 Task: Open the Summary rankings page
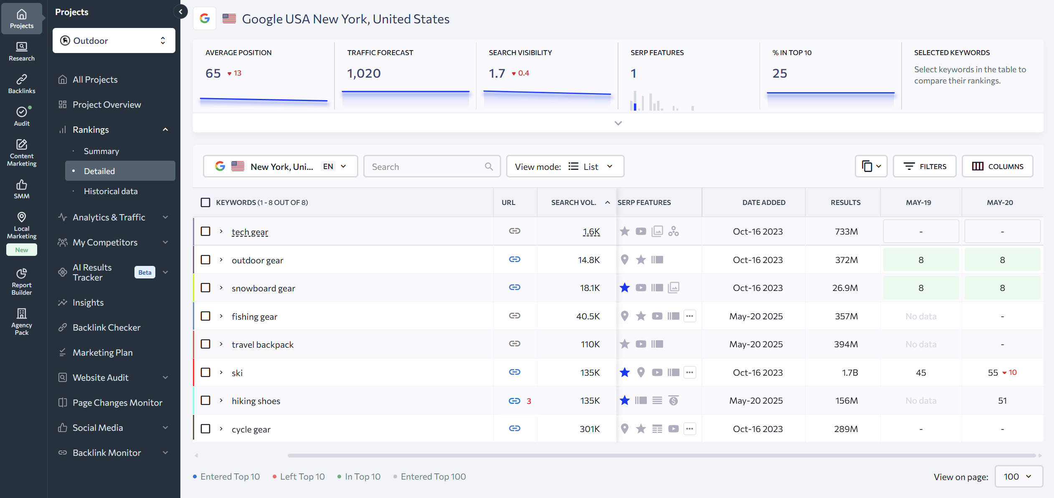coord(101,151)
